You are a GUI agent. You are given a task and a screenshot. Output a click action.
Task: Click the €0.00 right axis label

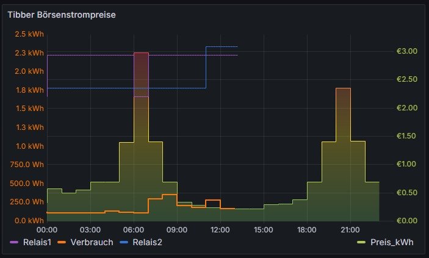click(407, 220)
